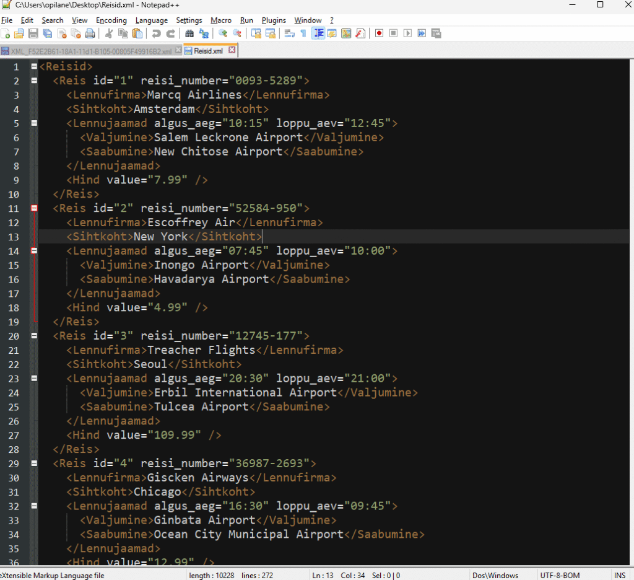
Task: Start macro recording with red dot icon
Action: pyautogui.click(x=379, y=33)
